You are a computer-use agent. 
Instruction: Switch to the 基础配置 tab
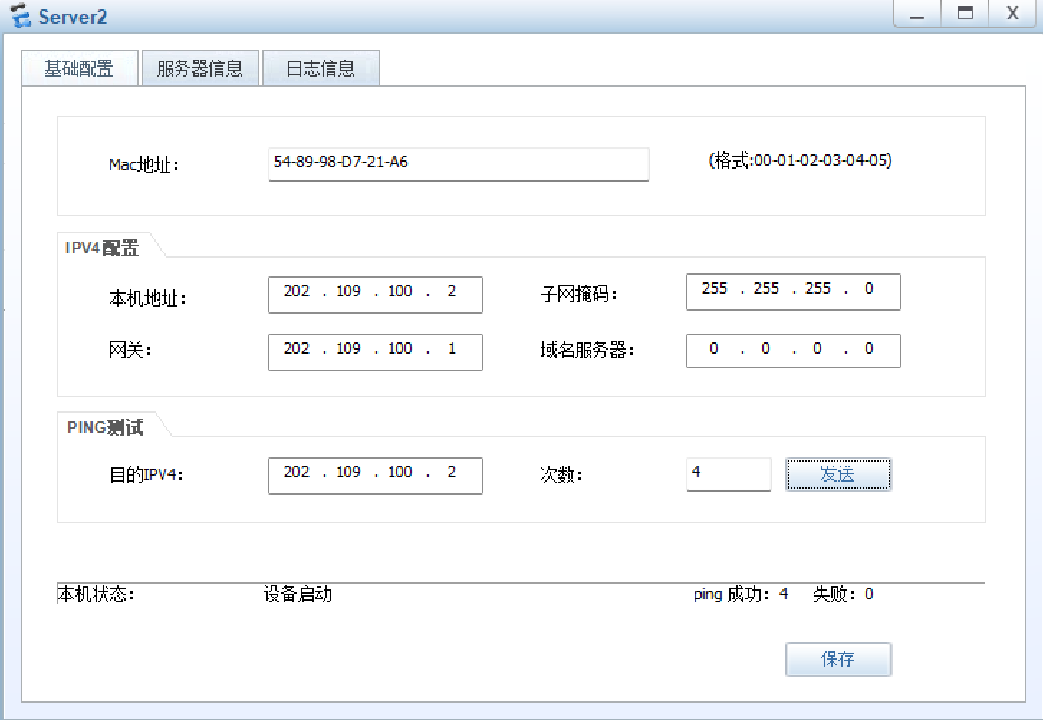pyautogui.click(x=79, y=69)
